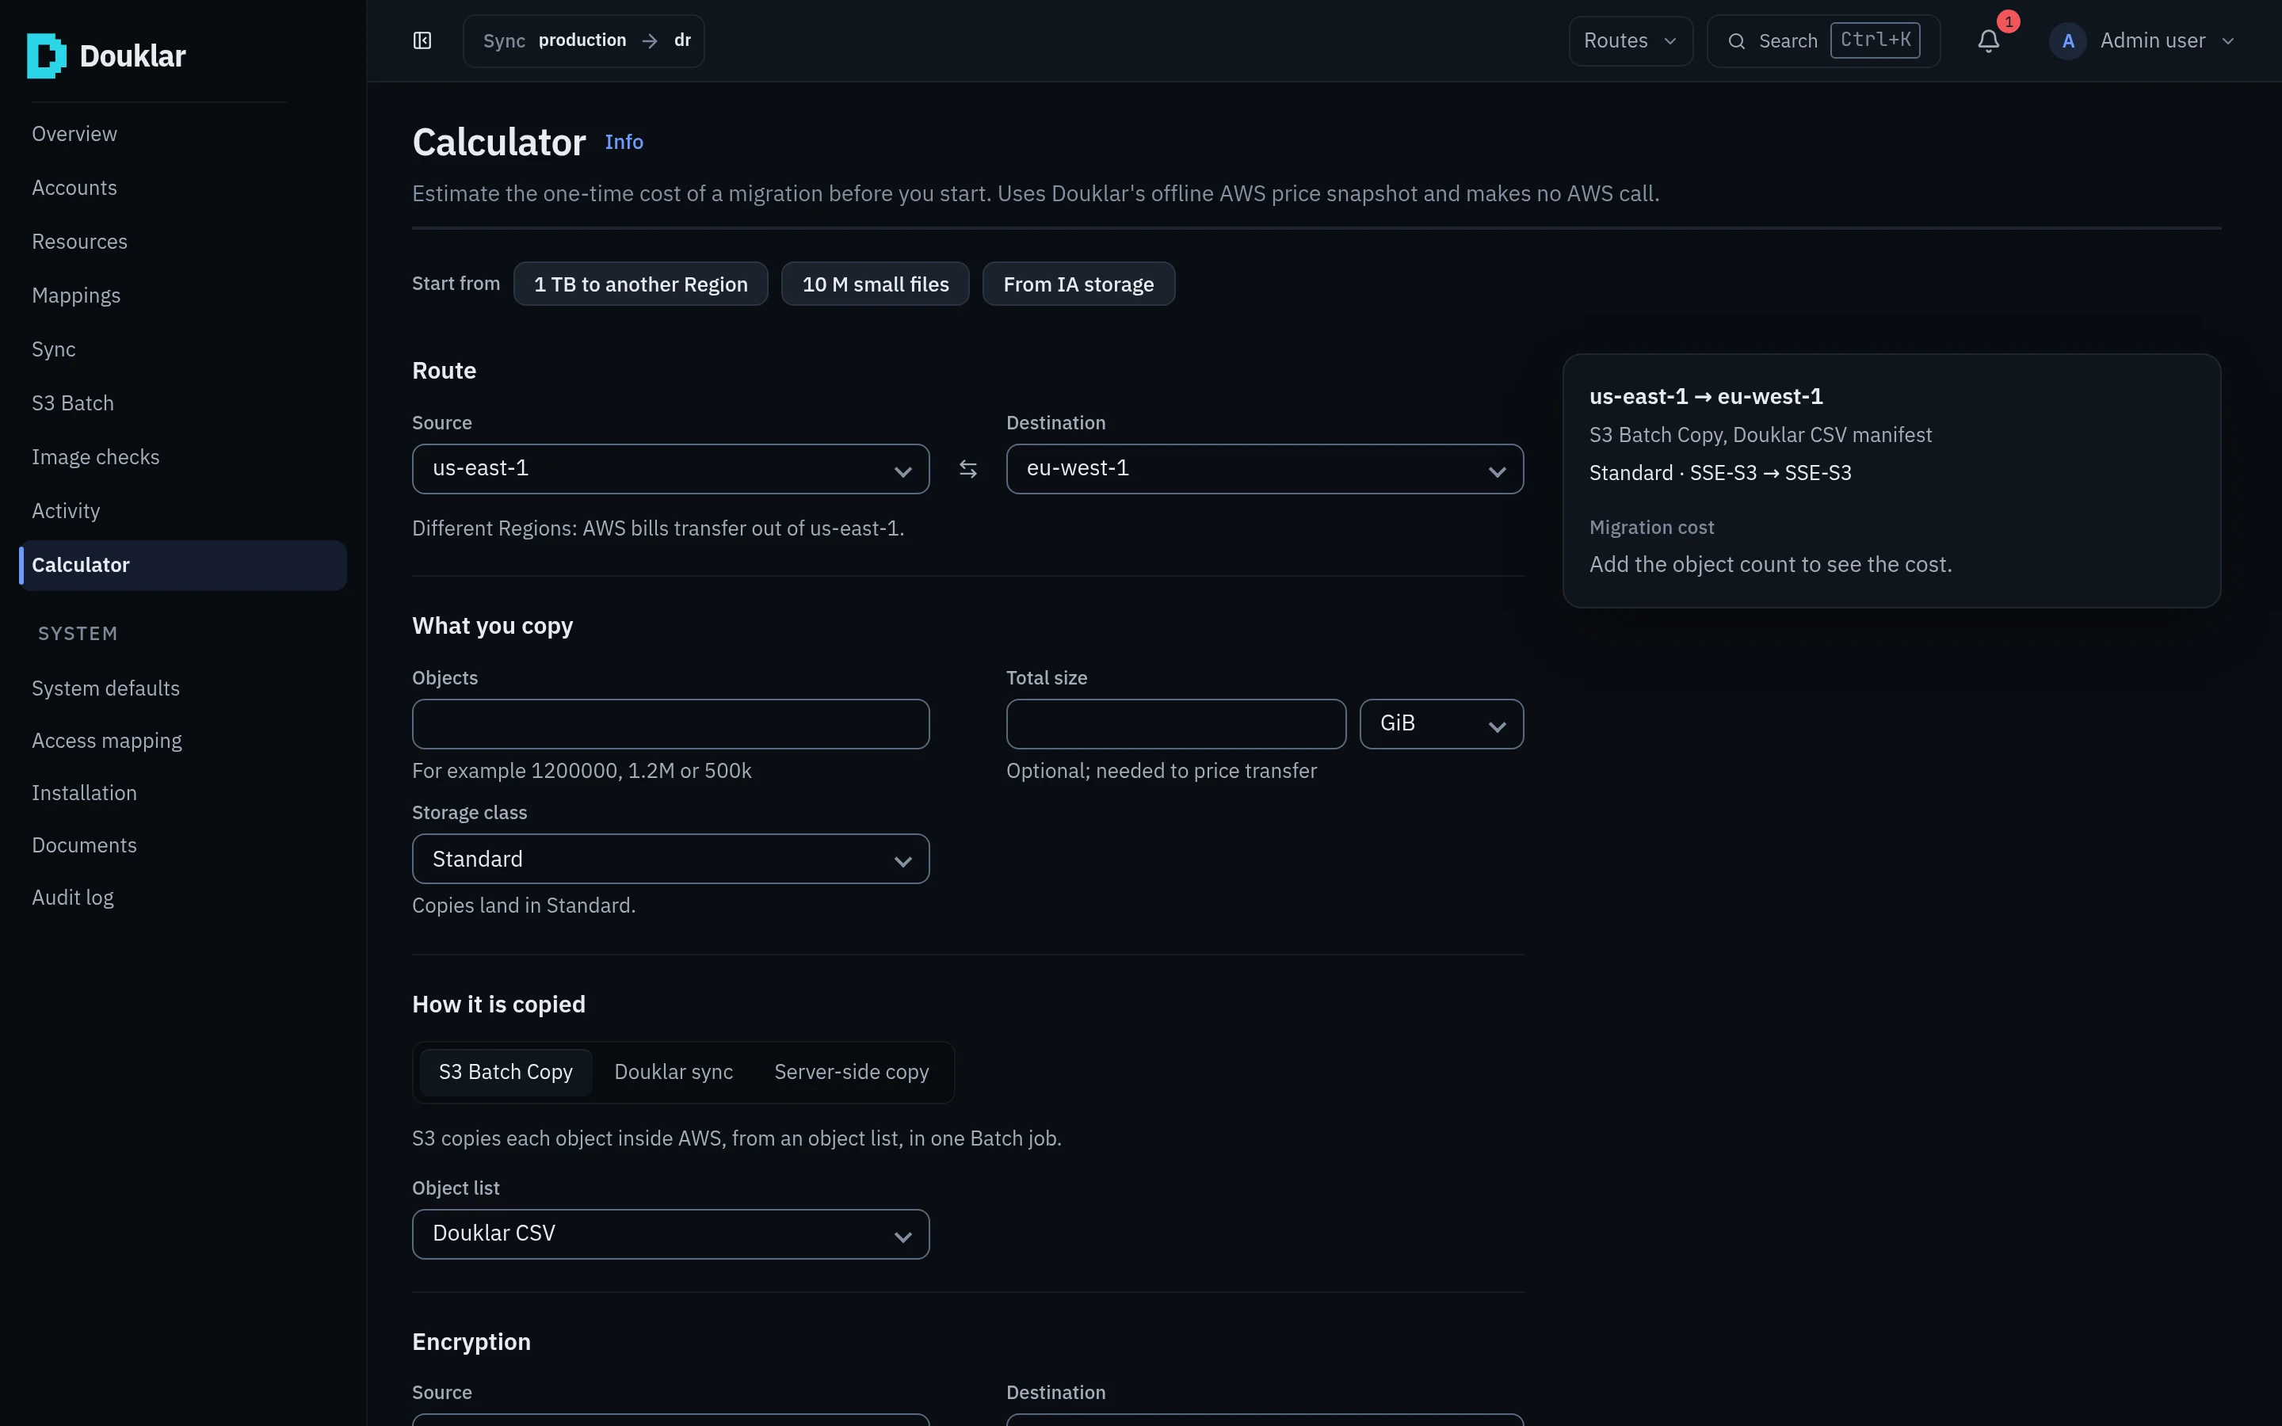The image size is (2282, 1426).
Task: Click the Douklar logo icon
Action: (46, 55)
